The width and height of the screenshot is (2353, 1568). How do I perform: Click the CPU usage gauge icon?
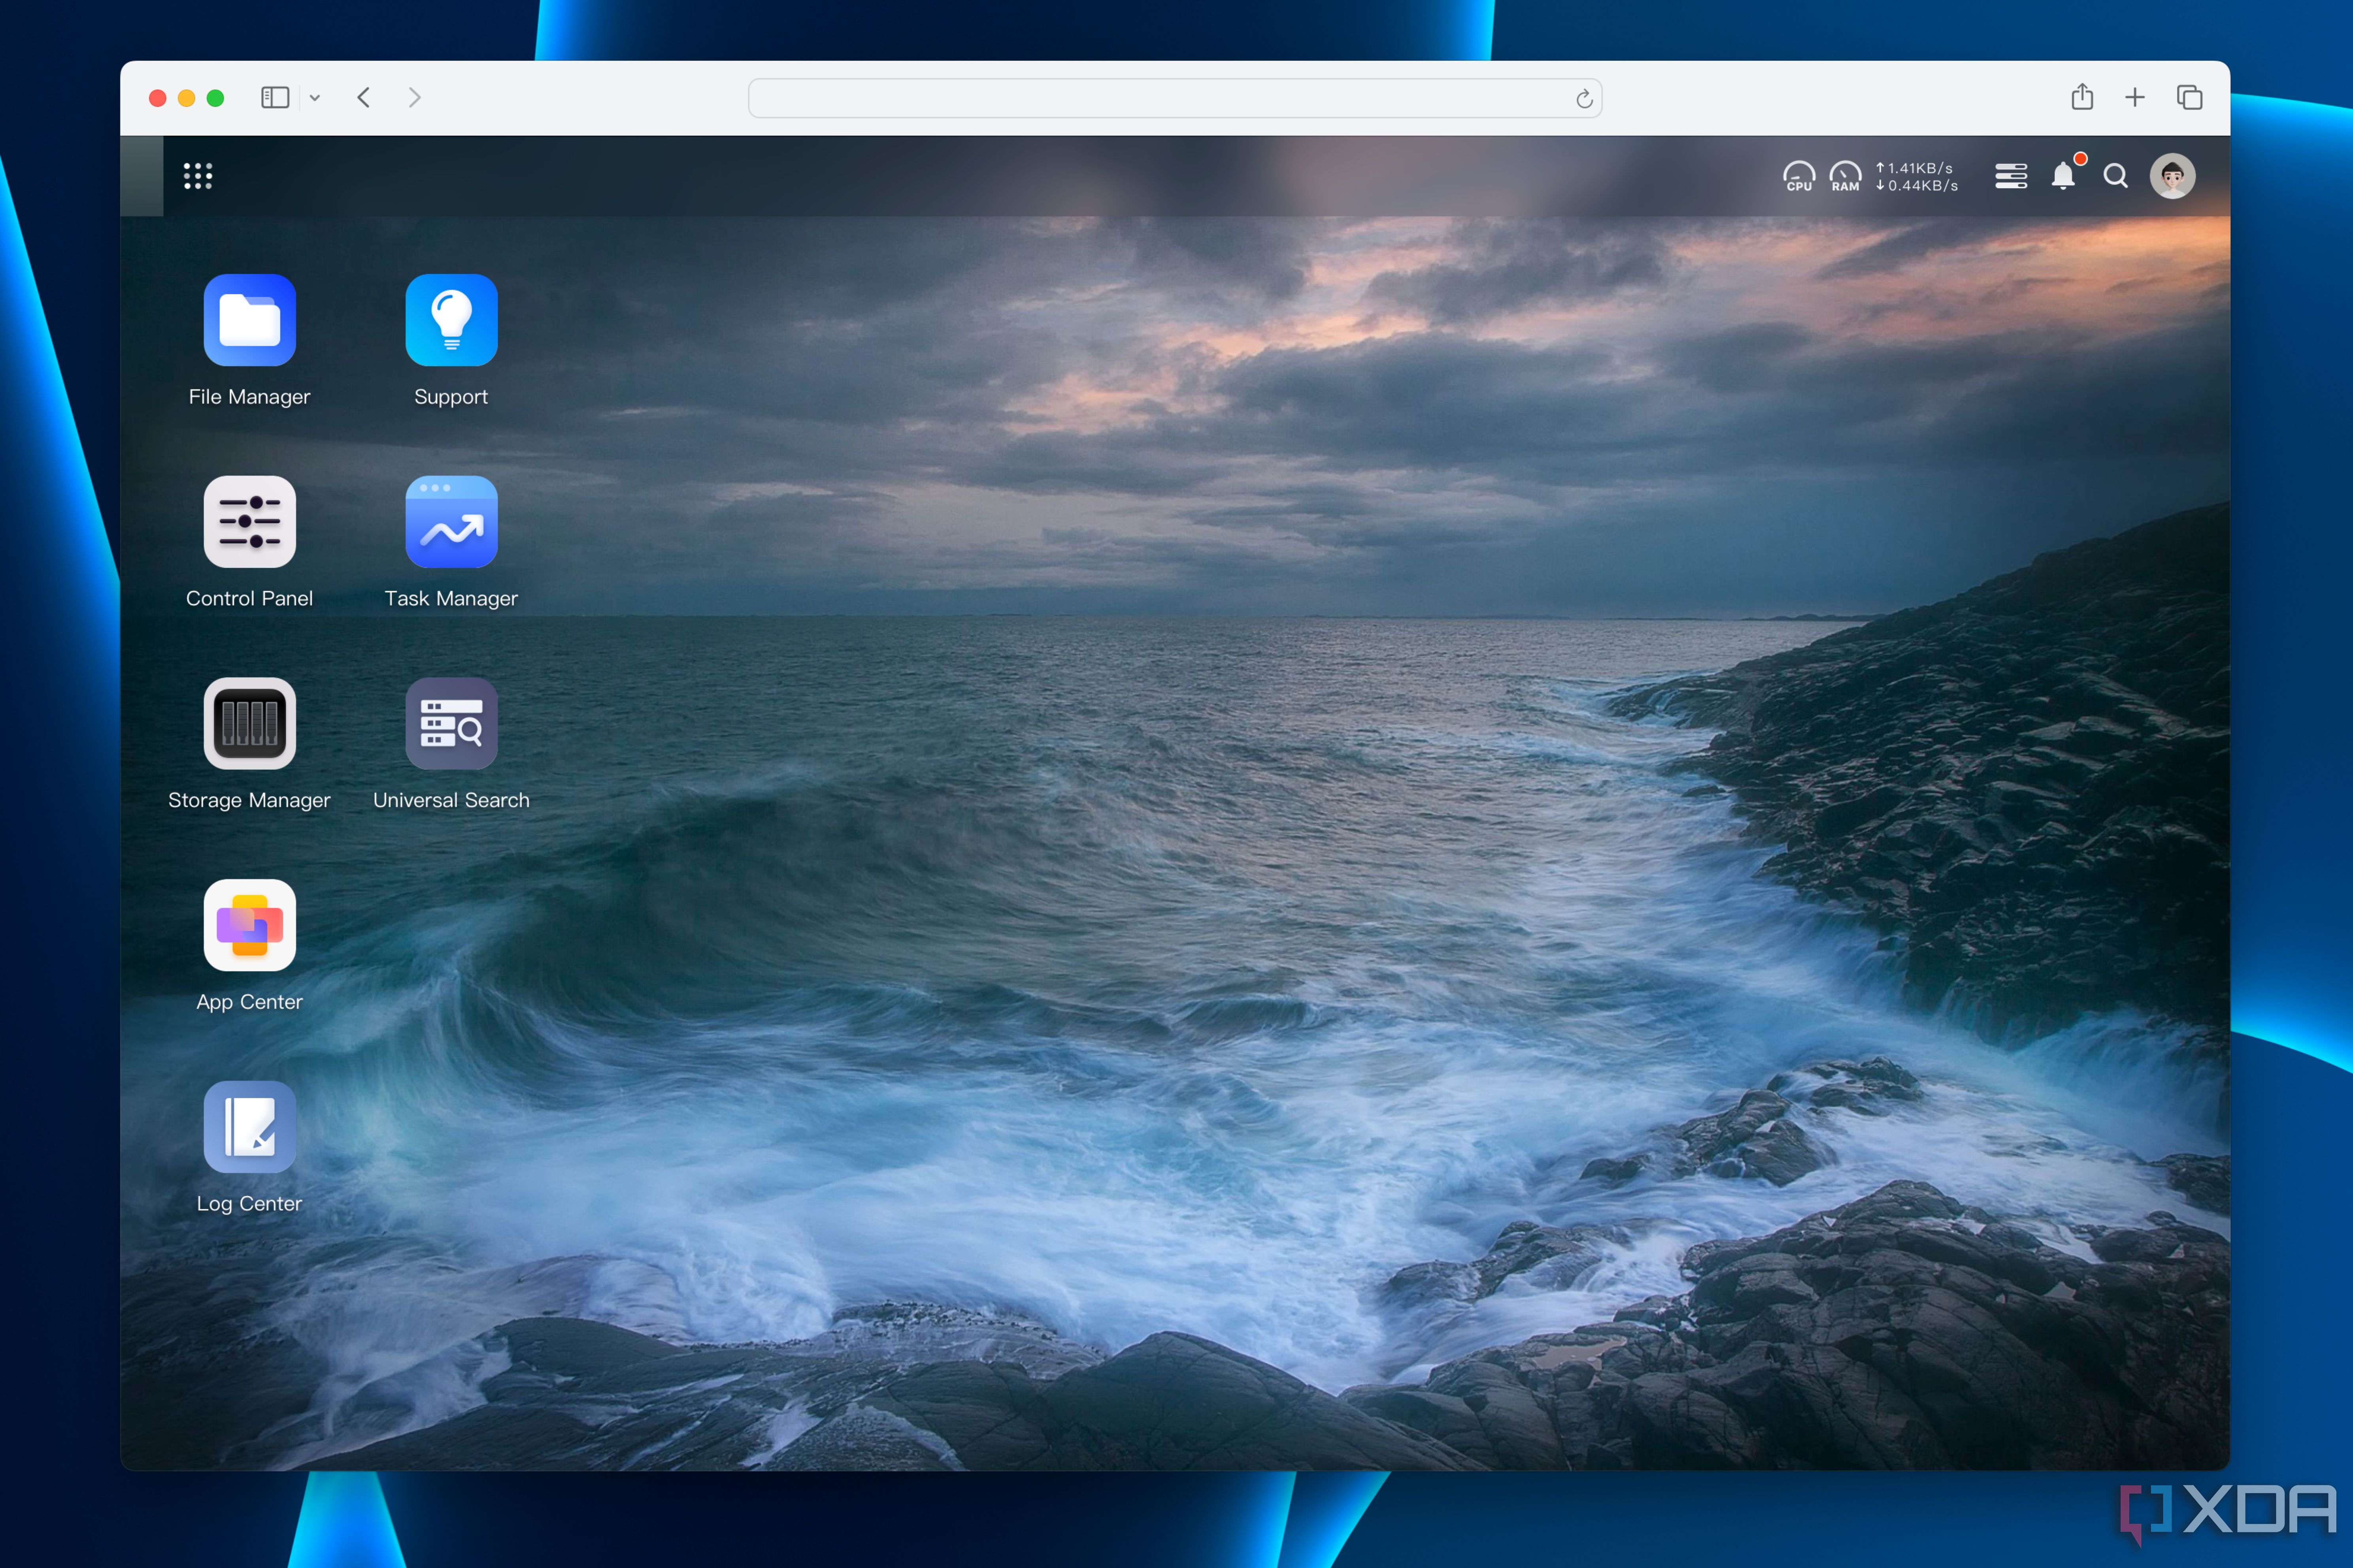(1799, 176)
